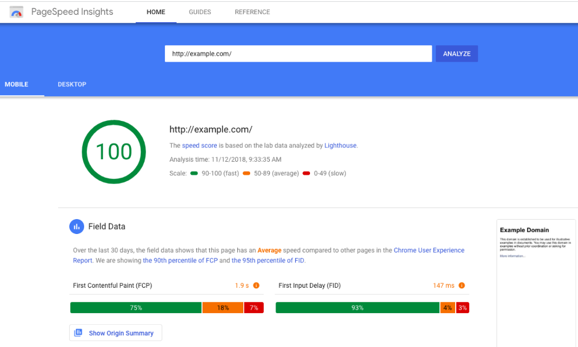578x347 pixels.
Task: Click the green 100 score gauge
Action: tap(114, 151)
